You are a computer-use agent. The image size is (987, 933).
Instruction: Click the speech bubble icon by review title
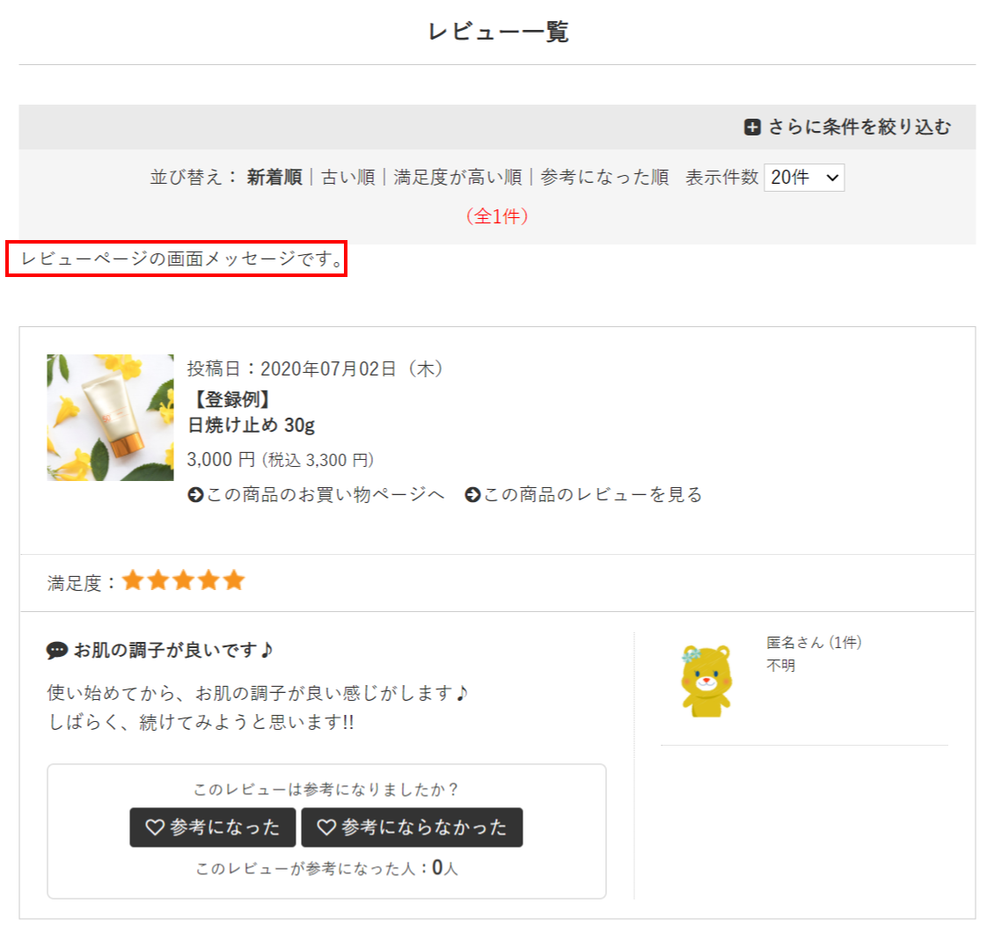tap(56, 651)
